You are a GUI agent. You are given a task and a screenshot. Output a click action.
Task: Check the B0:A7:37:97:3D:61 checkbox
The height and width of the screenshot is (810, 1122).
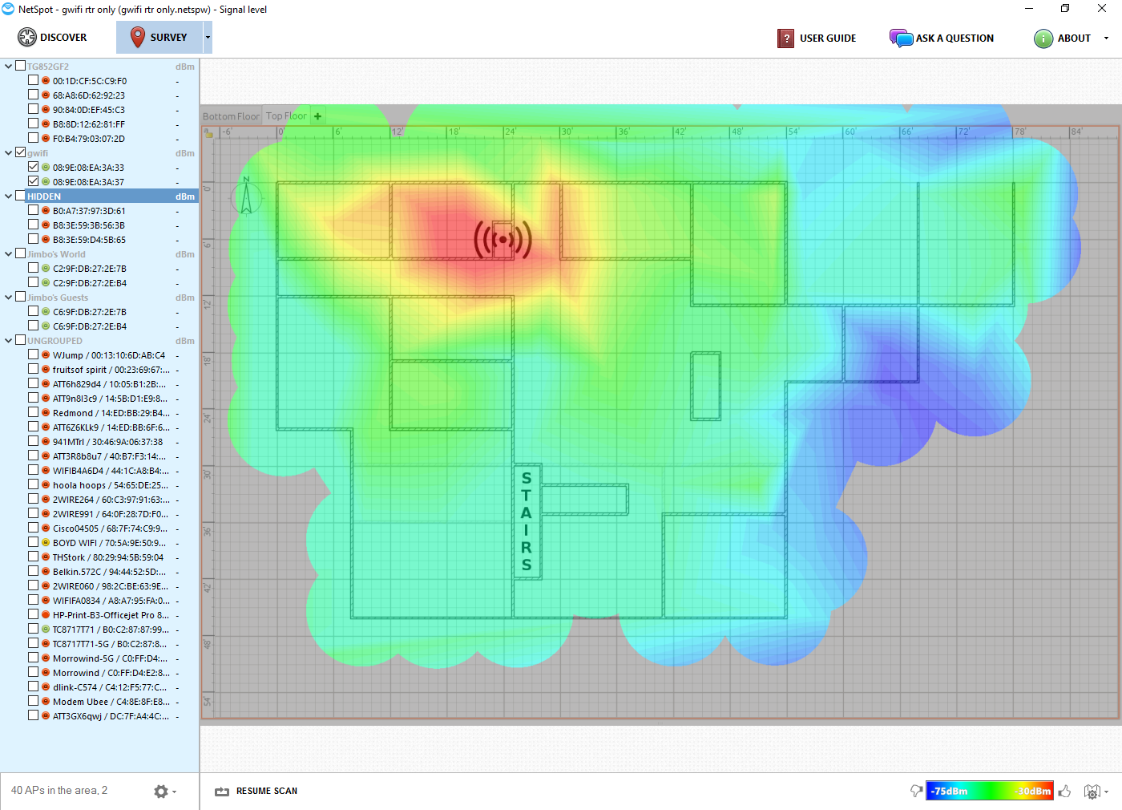[x=33, y=210]
